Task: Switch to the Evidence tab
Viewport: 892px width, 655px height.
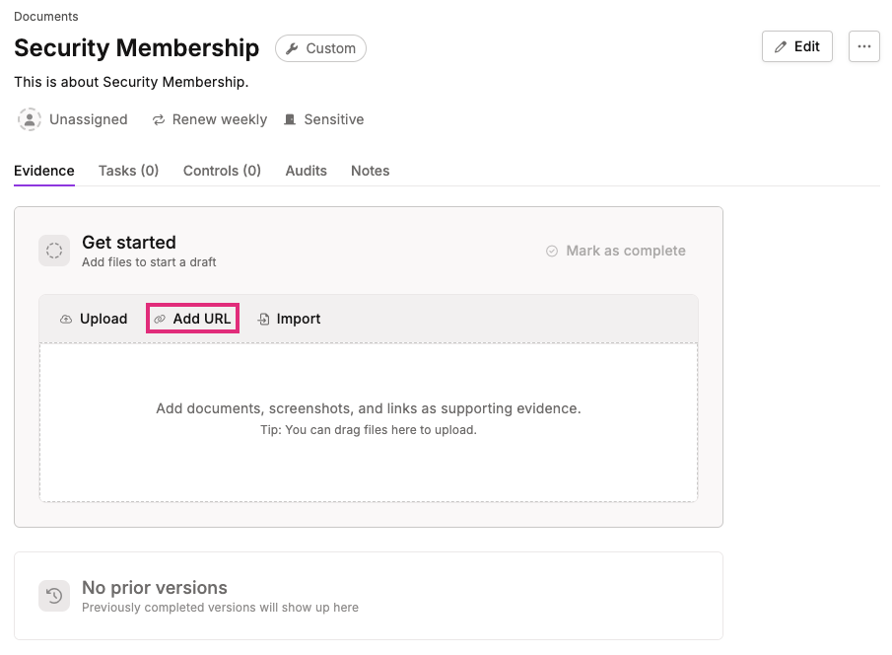Action: click(x=44, y=171)
